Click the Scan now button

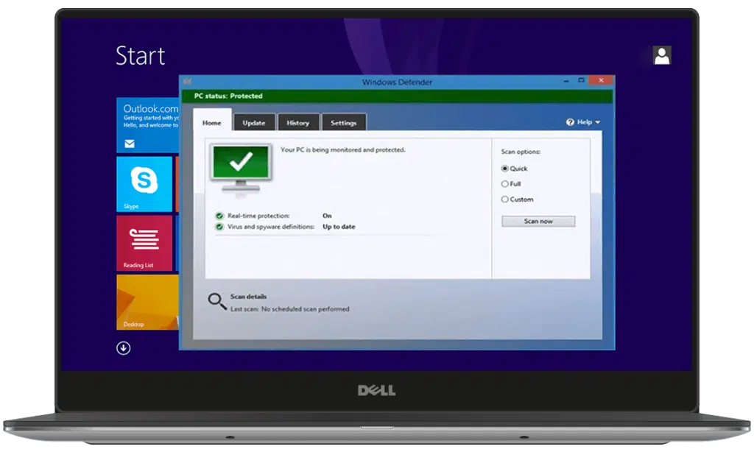[538, 221]
